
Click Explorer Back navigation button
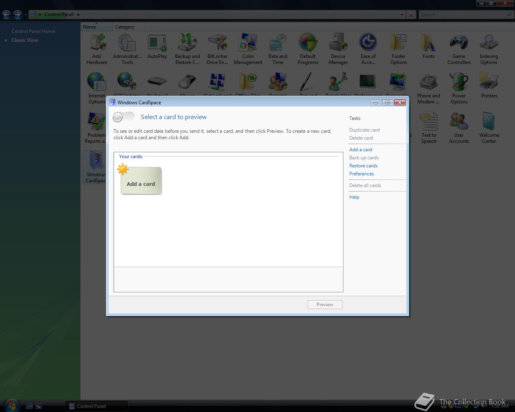pos(6,14)
